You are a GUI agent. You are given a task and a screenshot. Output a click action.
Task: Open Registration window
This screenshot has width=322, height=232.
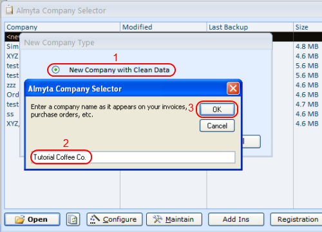296,219
